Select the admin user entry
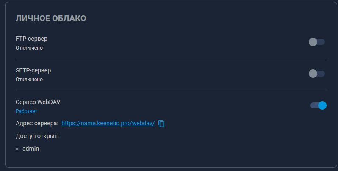Viewport: 338px width, 171px height. (x=31, y=149)
